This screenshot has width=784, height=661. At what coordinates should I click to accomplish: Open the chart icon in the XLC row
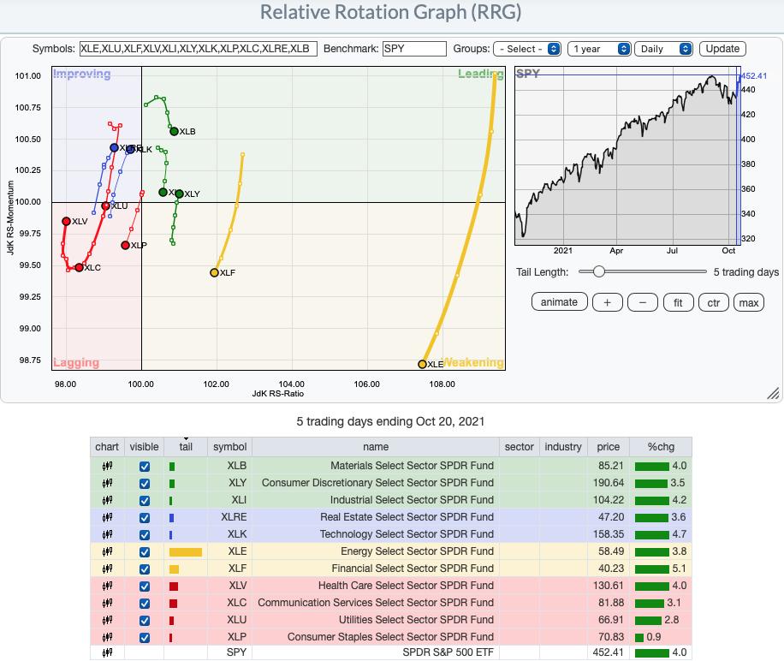coord(107,603)
